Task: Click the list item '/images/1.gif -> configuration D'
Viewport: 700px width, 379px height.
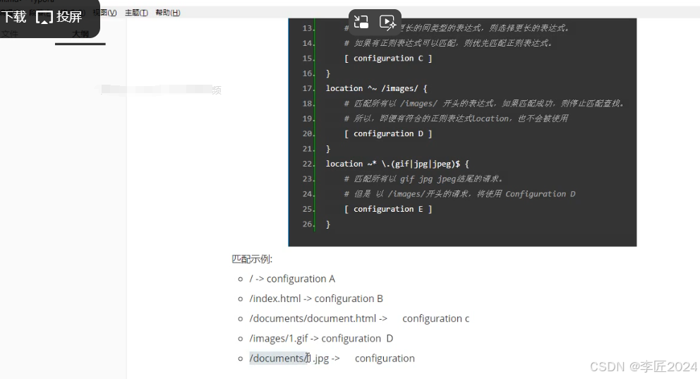Action: (321, 338)
